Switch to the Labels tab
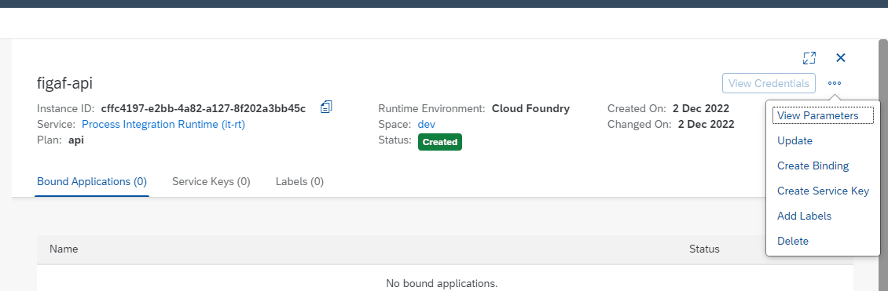Image resolution: width=888 pixels, height=291 pixels. [299, 181]
